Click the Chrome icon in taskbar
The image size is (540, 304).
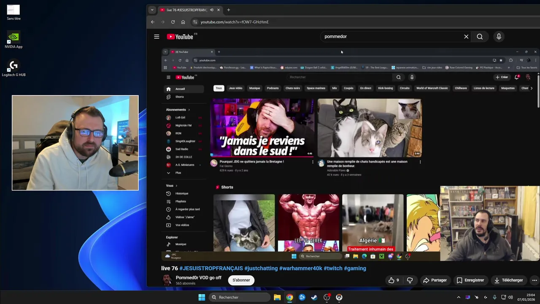[x=289, y=297]
